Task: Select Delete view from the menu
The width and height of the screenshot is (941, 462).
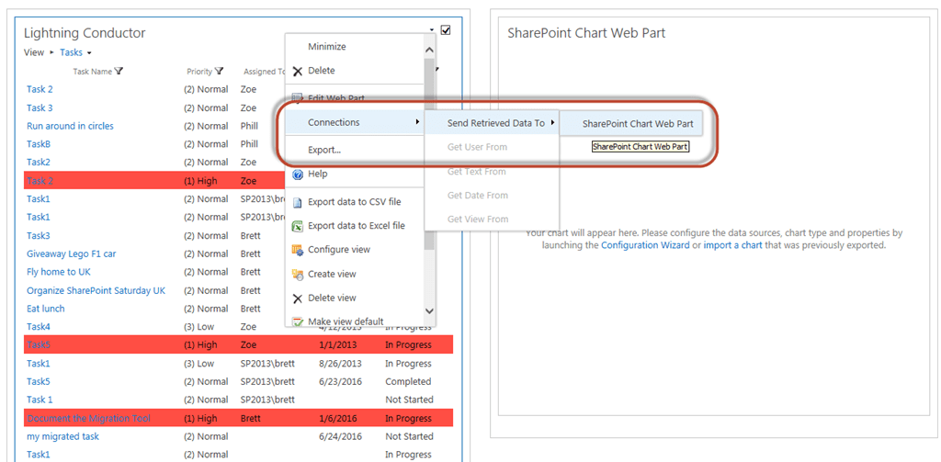Action: (x=332, y=299)
